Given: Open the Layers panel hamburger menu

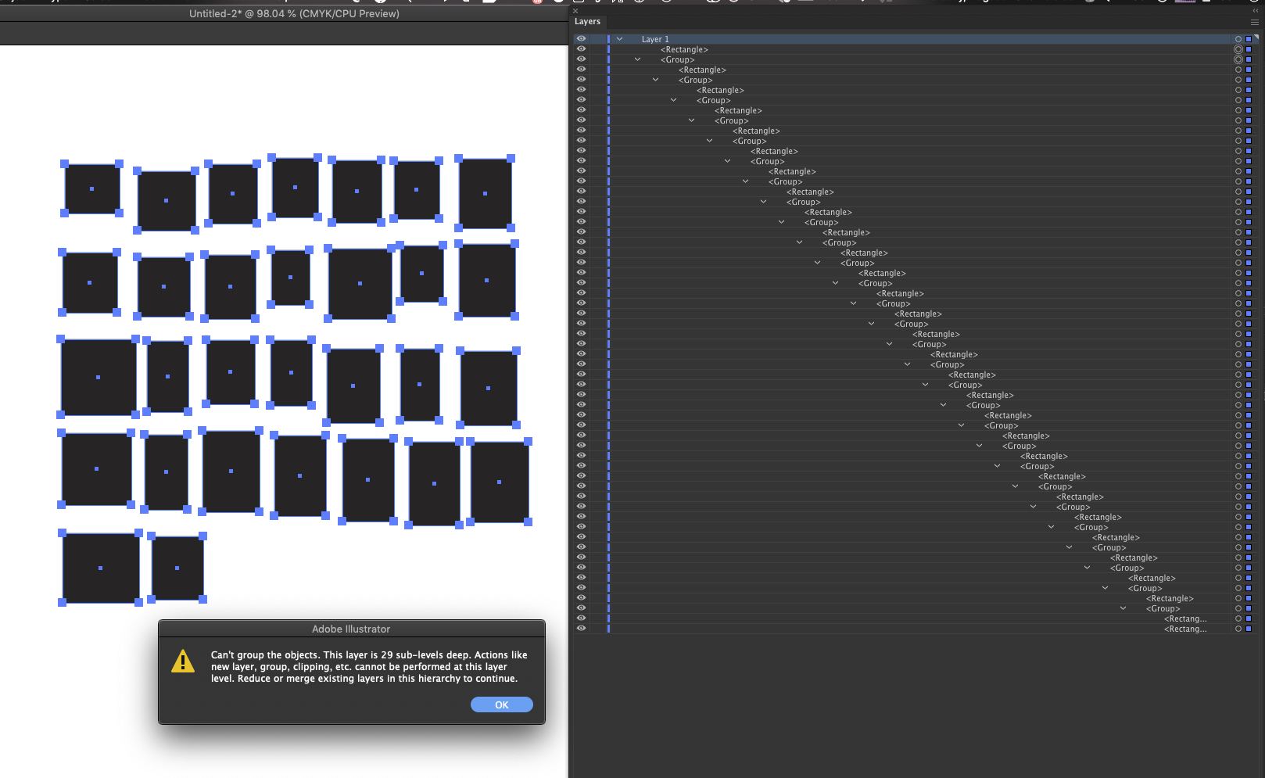Looking at the screenshot, I should (x=1254, y=22).
